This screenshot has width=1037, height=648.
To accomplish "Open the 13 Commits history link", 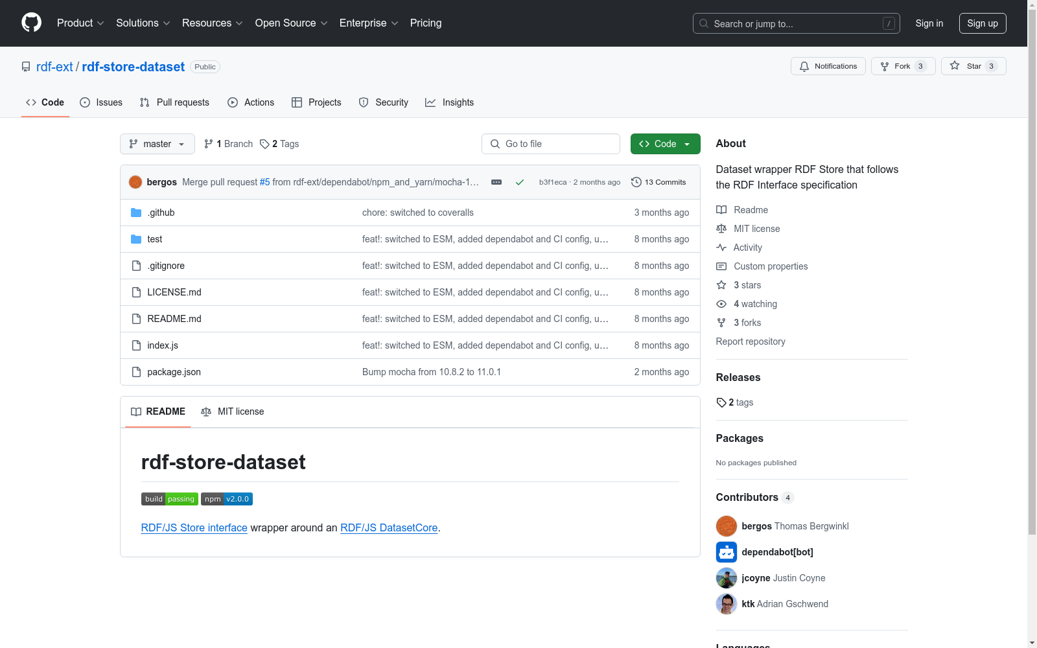I will pos(658,182).
